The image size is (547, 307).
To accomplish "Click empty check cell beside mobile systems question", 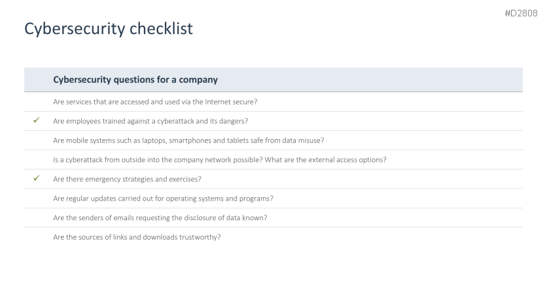I will pos(37,140).
